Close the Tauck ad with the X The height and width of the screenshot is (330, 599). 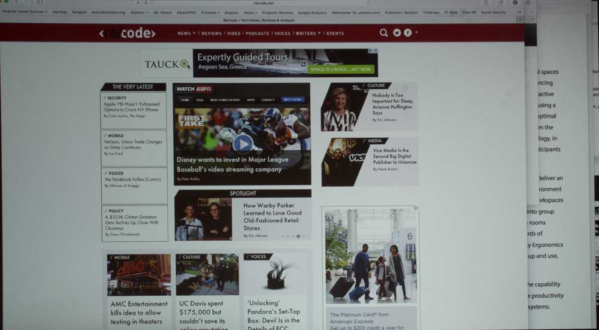pos(376,51)
